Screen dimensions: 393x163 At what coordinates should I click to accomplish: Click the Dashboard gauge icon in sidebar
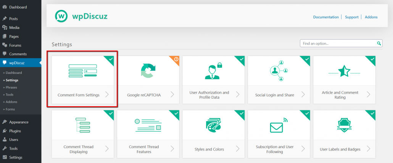point(5,7)
